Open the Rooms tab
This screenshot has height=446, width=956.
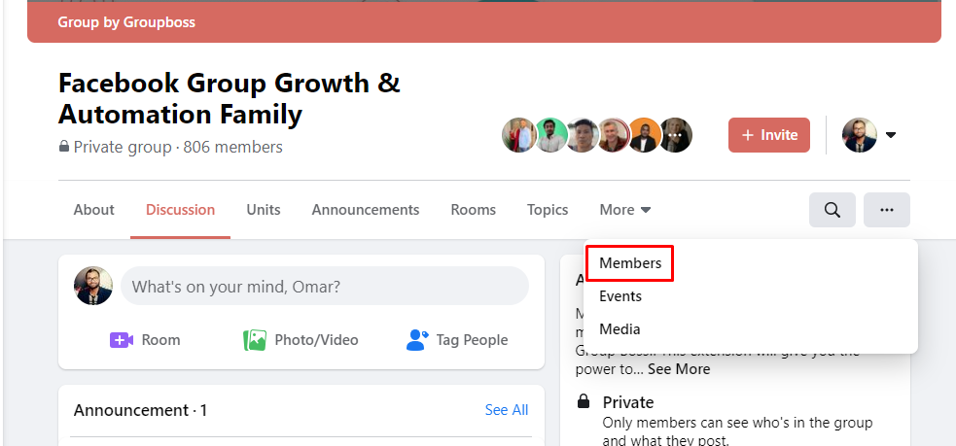click(473, 210)
